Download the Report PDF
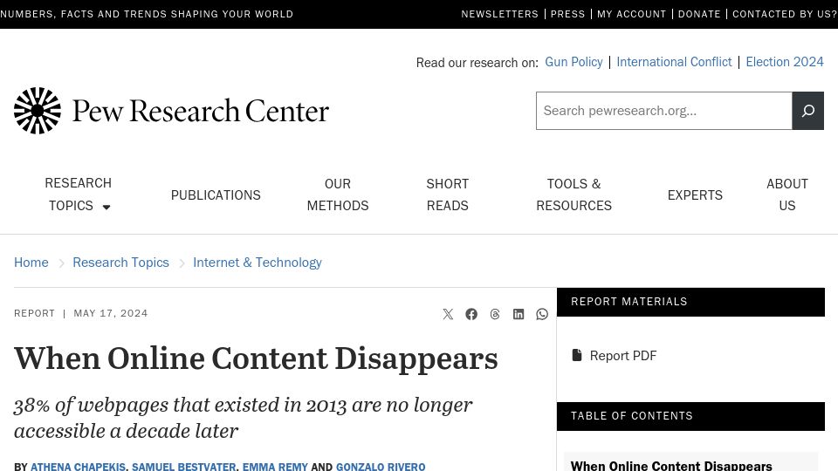This screenshot has height=471, width=838. [x=623, y=356]
